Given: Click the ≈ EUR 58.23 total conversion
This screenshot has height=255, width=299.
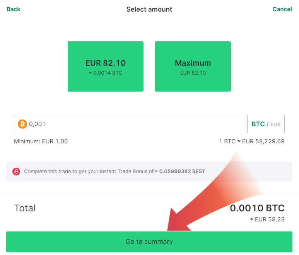Looking at the screenshot, I should click(267, 219).
